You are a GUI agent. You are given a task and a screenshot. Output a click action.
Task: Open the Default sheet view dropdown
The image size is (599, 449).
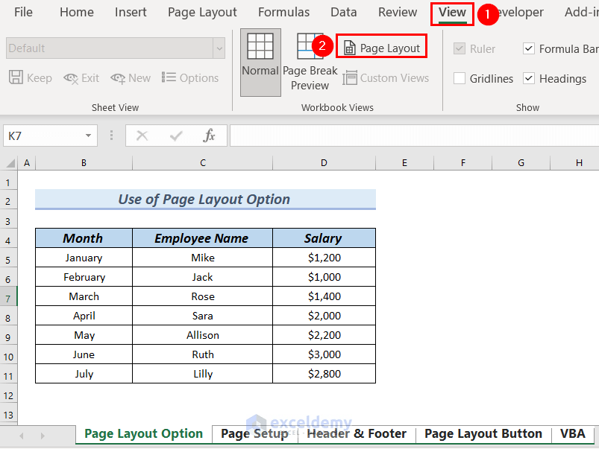point(218,48)
